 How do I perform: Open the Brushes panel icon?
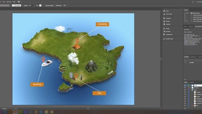click(164, 21)
